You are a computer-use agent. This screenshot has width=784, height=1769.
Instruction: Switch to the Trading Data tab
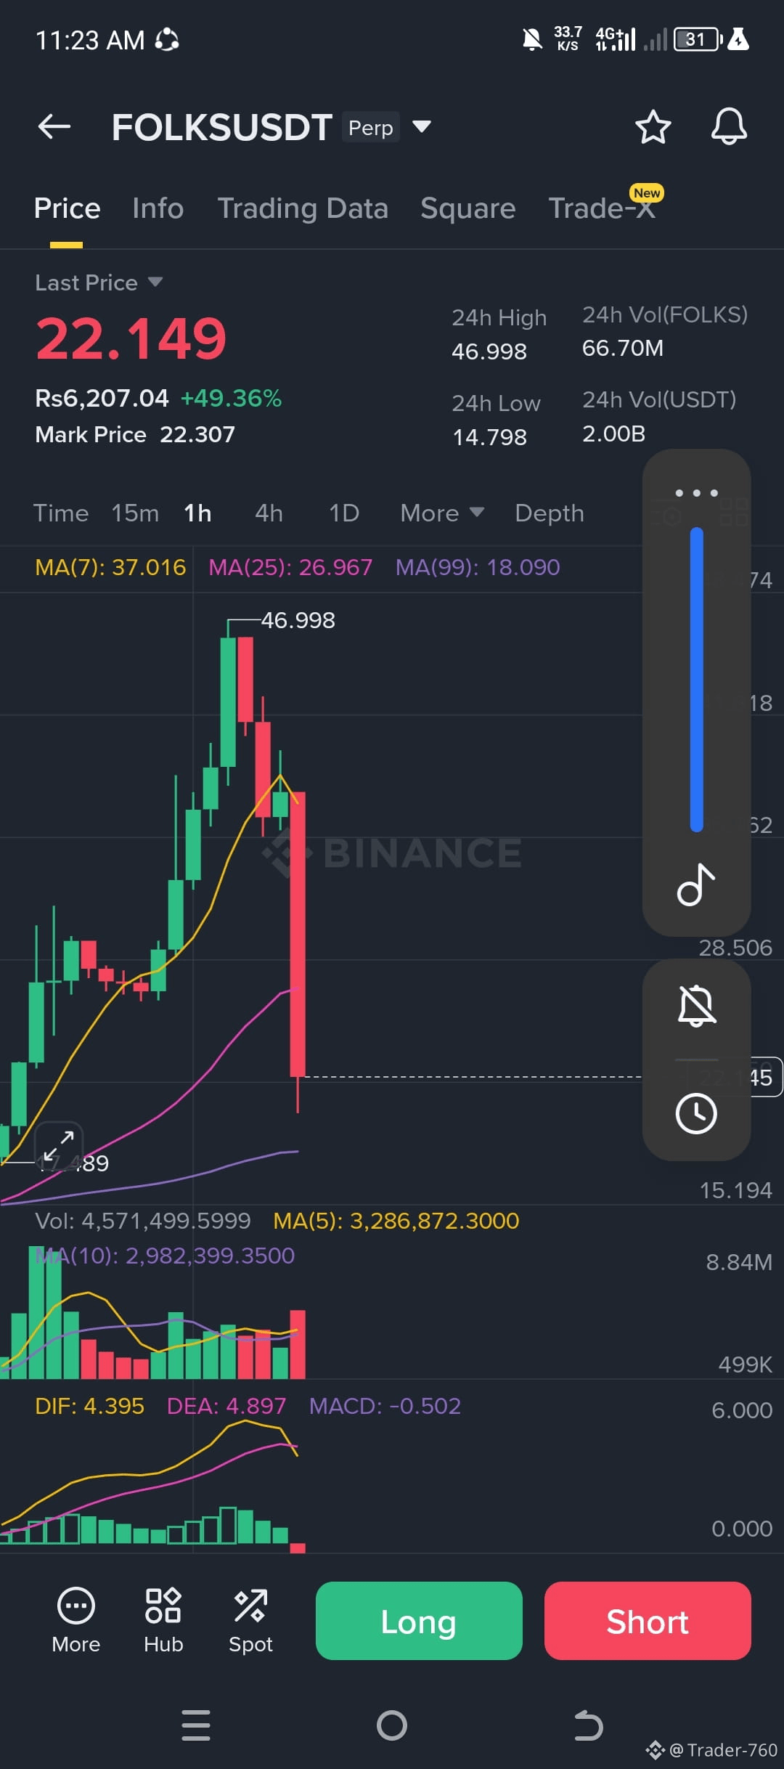tap(303, 208)
